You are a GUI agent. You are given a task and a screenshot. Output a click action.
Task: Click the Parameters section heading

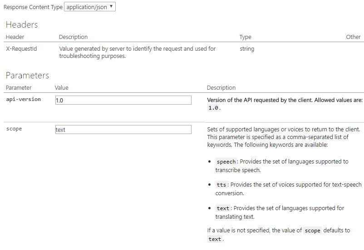pos(27,75)
